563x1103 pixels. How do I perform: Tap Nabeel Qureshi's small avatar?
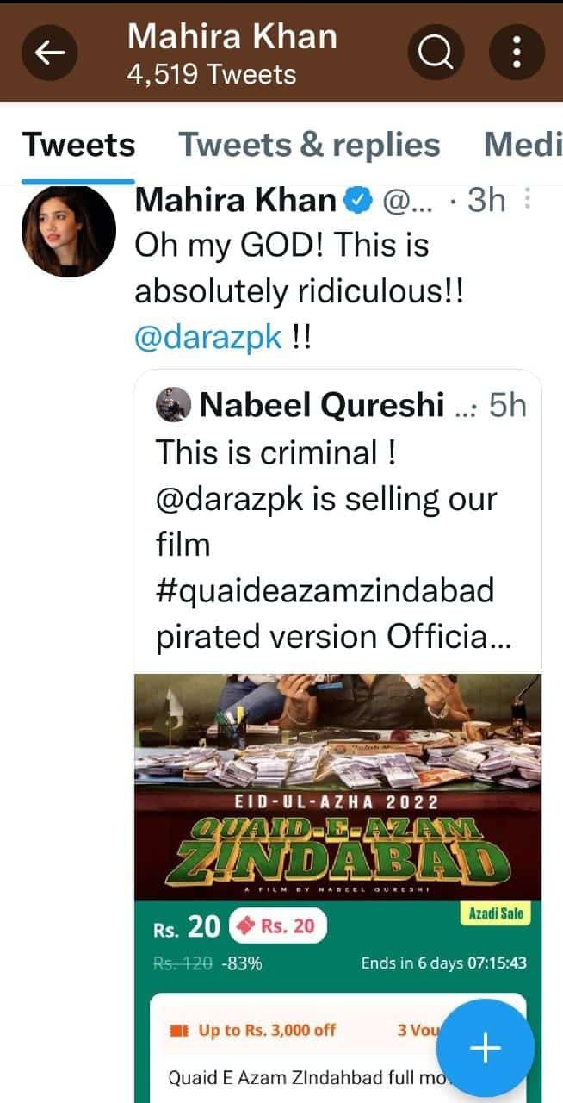[x=173, y=405]
